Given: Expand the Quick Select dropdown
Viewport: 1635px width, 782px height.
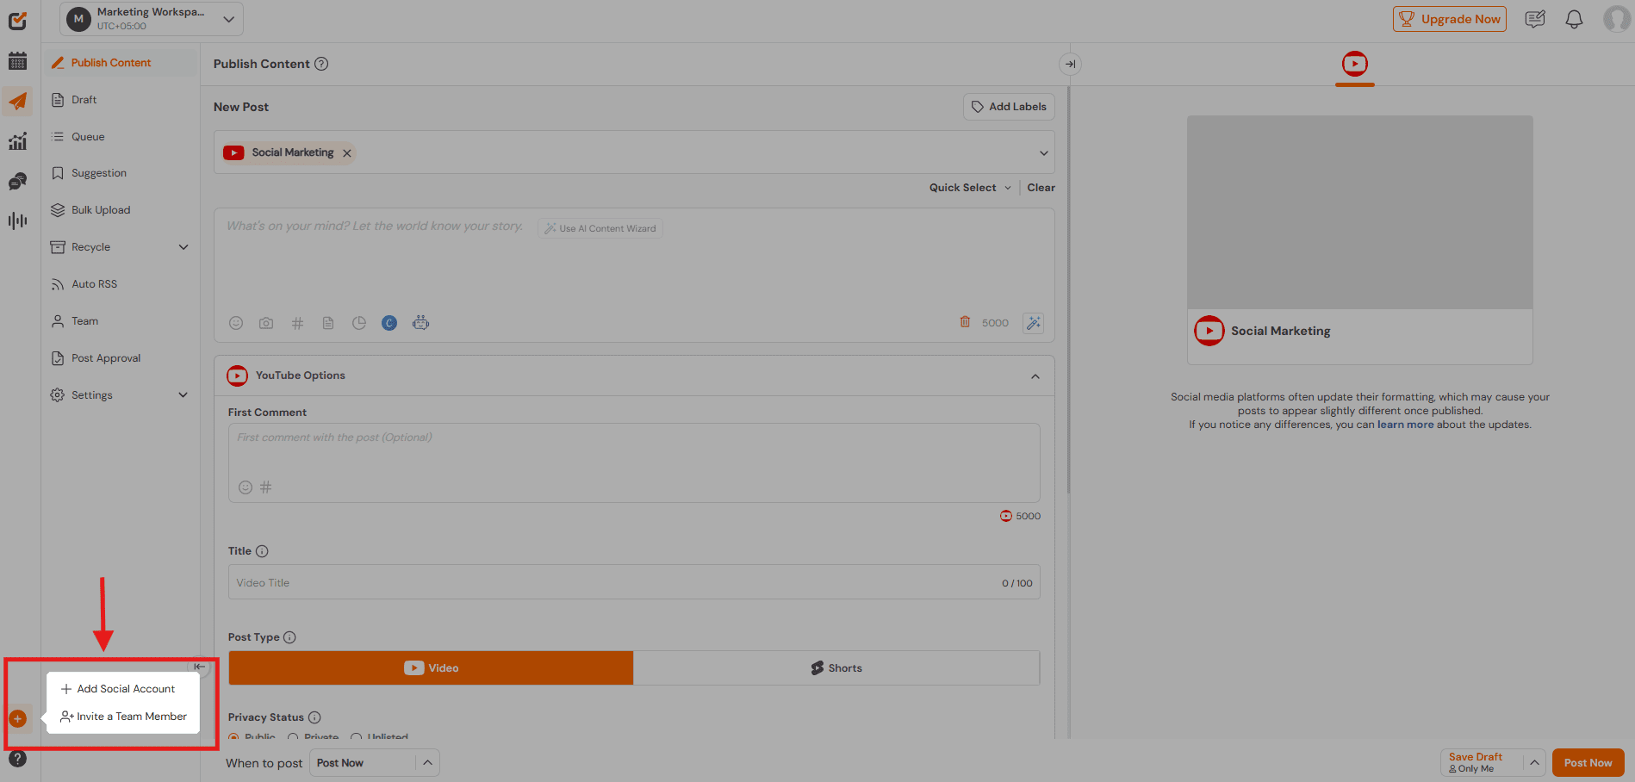Looking at the screenshot, I should (970, 188).
